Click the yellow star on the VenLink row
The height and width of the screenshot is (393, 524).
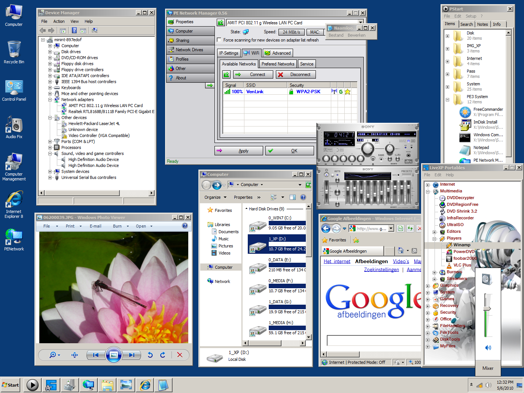coord(347,92)
